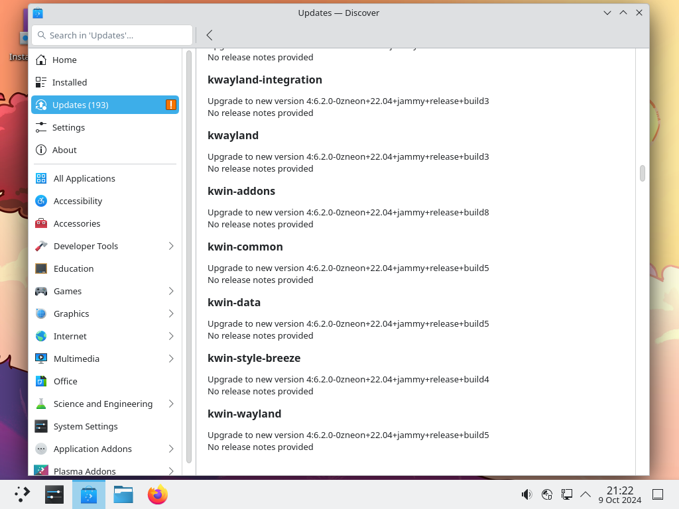Click the kwin-addons heading
This screenshot has width=679, height=509.
(241, 191)
